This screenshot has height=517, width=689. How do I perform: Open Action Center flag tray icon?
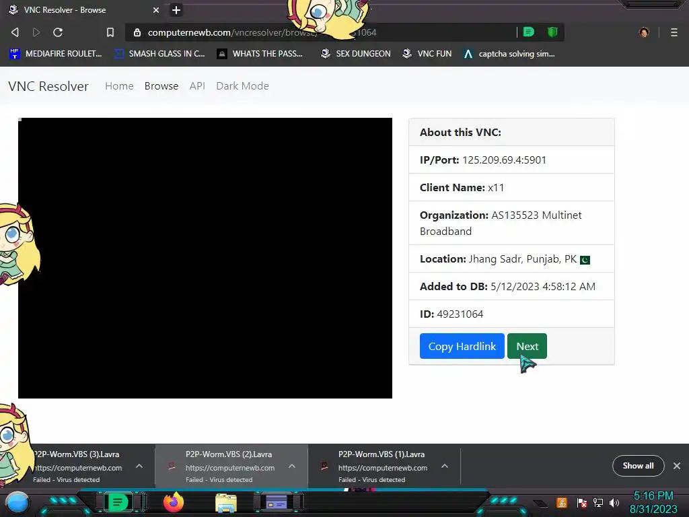[x=581, y=502]
